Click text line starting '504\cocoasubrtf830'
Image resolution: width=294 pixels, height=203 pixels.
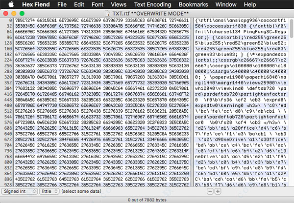pos(241,26)
